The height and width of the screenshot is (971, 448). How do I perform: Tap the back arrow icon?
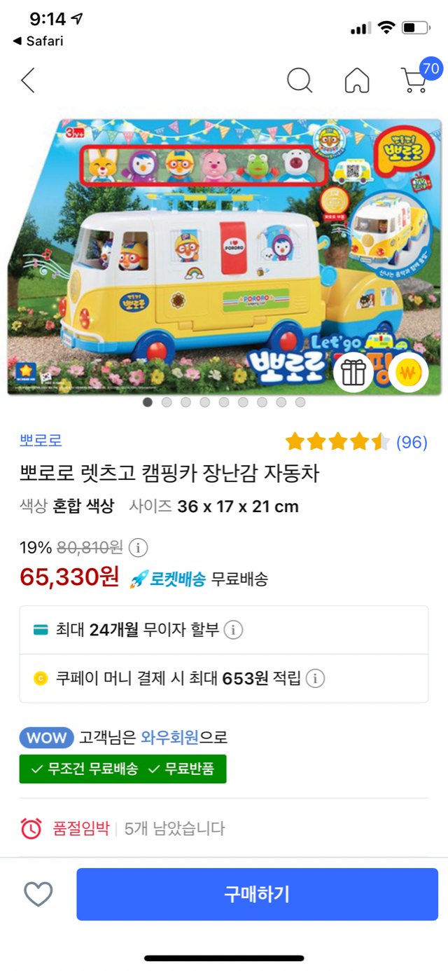[28, 81]
